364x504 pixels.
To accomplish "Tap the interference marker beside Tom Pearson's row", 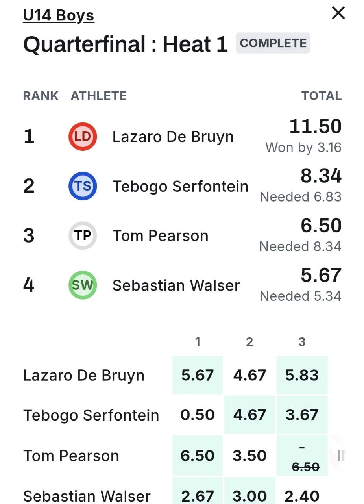I will pos(341,456).
